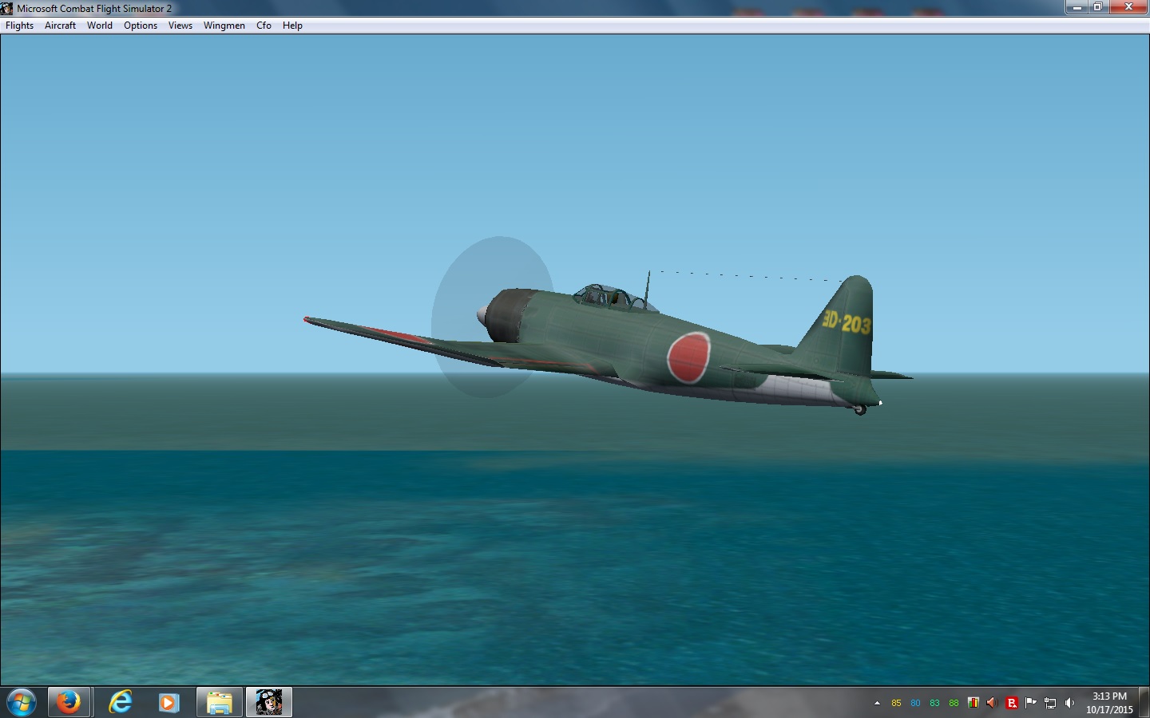Open Windows Explorer folder icon
The width and height of the screenshot is (1150, 718).
219,703
